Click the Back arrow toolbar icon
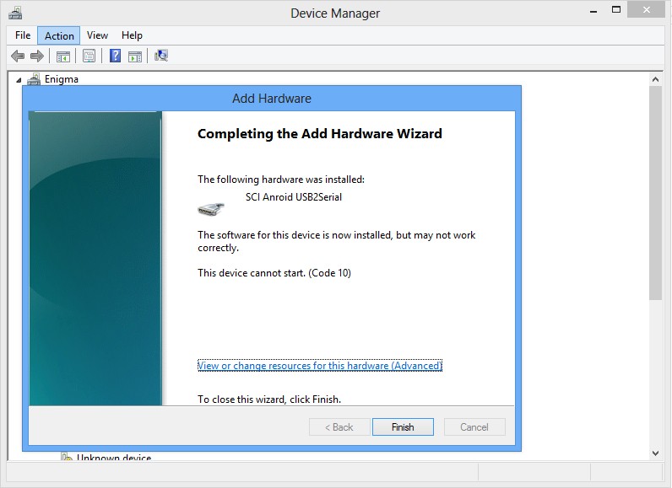672x488 pixels. (x=17, y=56)
